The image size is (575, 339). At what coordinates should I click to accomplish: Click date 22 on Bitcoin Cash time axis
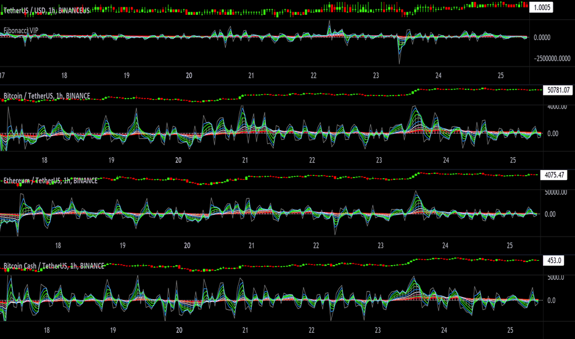tap(312, 330)
